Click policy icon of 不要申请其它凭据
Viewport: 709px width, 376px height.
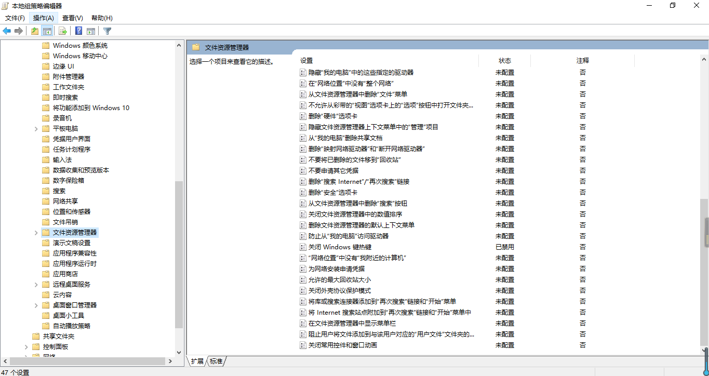pyautogui.click(x=303, y=171)
